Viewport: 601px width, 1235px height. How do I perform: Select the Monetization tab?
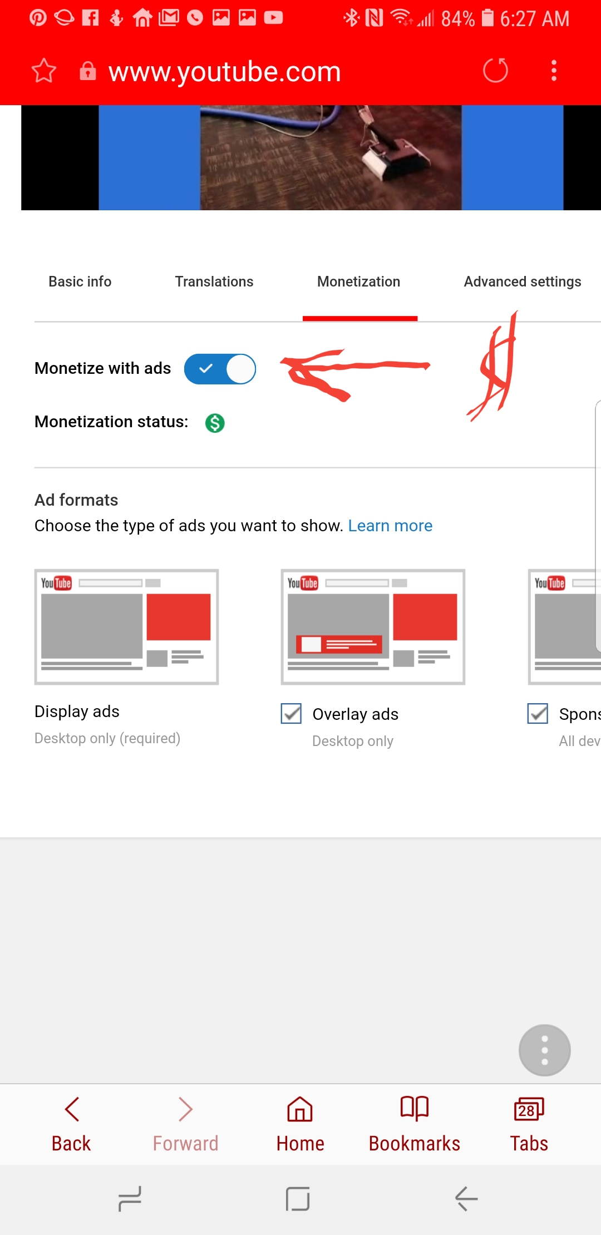click(x=359, y=281)
